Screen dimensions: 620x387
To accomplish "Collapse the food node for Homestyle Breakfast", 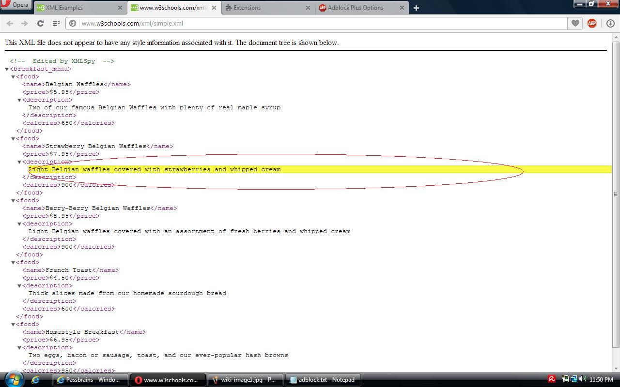I will [13, 325].
